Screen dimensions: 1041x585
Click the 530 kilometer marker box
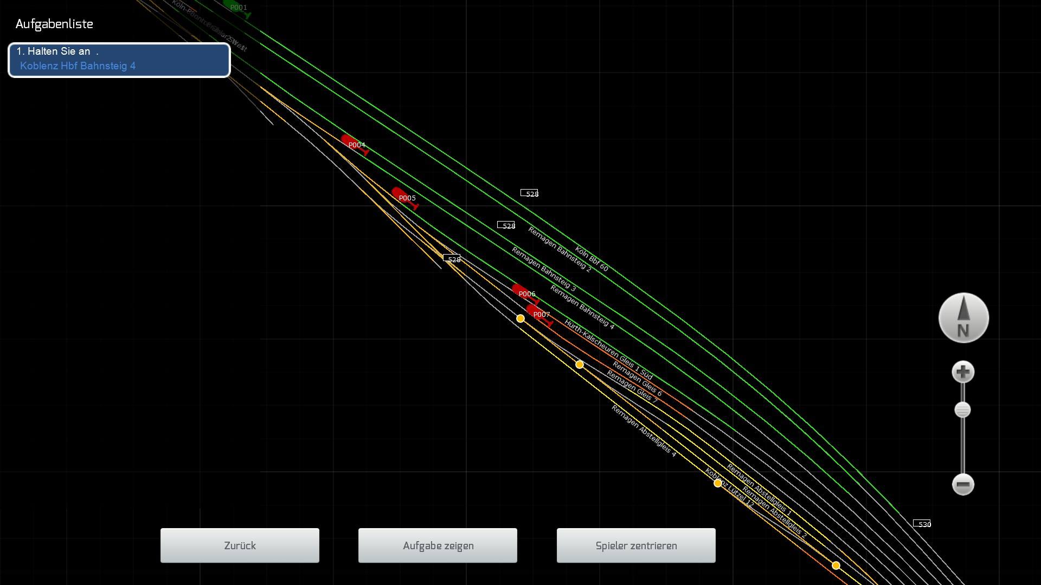(922, 524)
